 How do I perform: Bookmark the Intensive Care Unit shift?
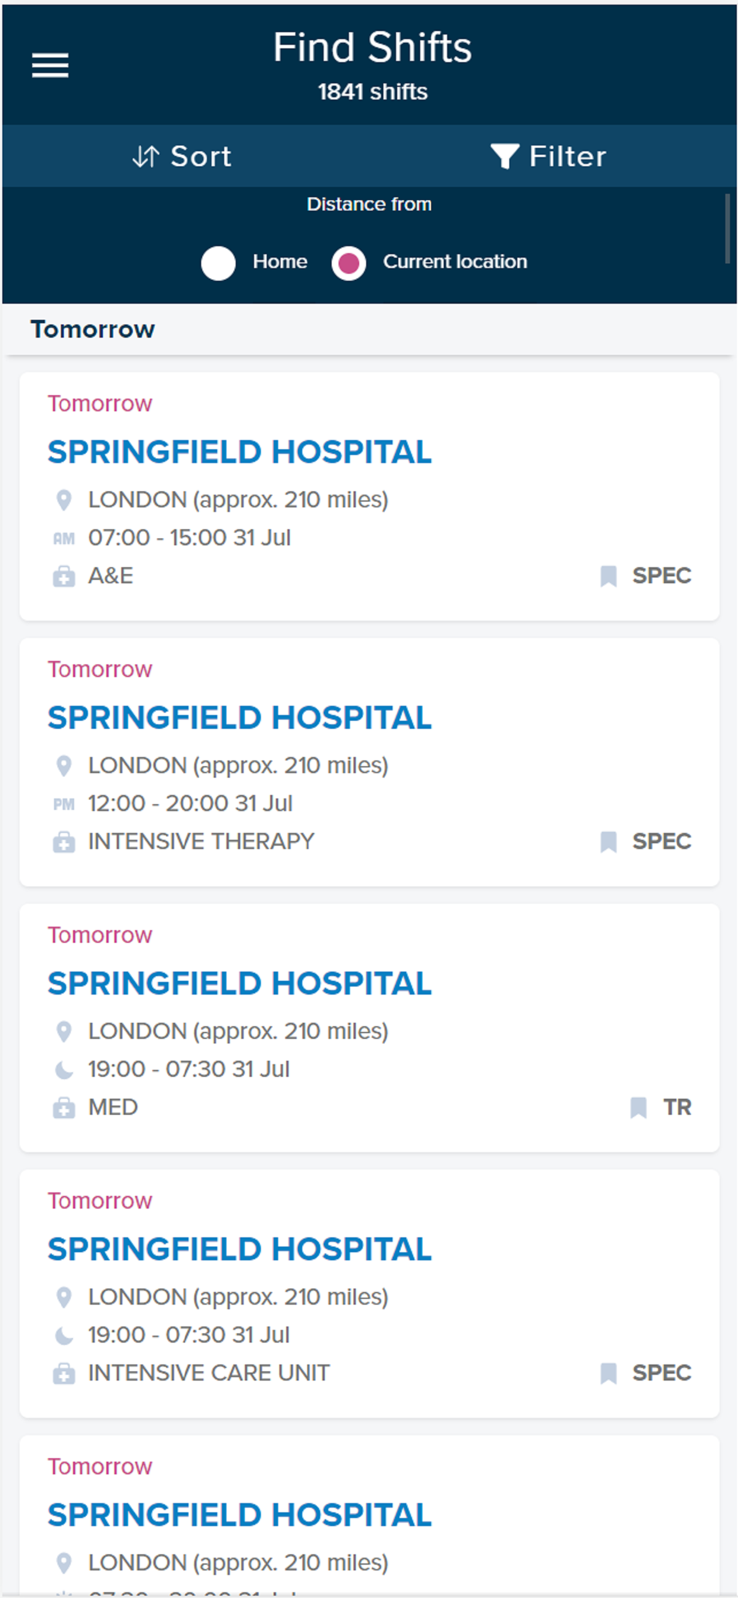point(609,1373)
